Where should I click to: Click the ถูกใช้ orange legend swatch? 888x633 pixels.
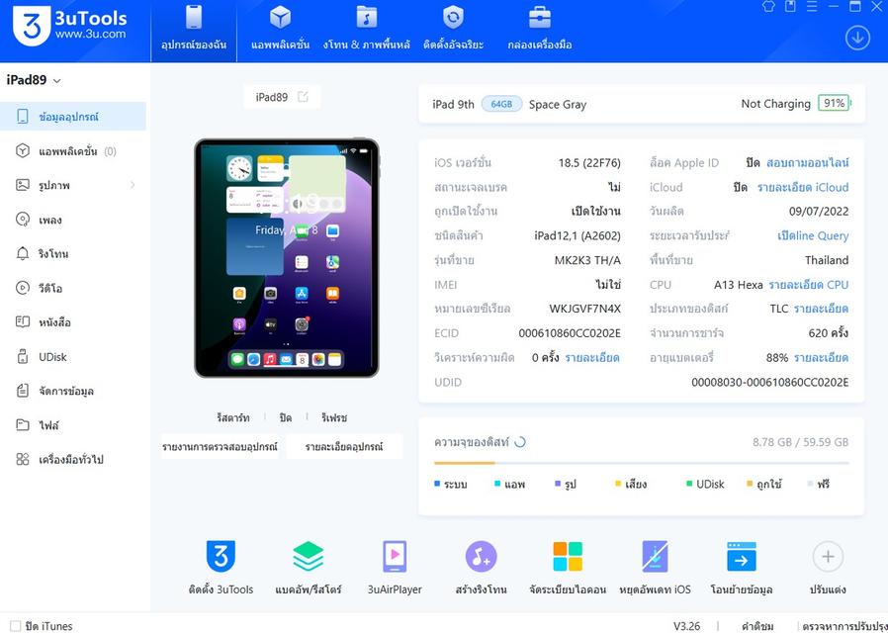tap(750, 484)
